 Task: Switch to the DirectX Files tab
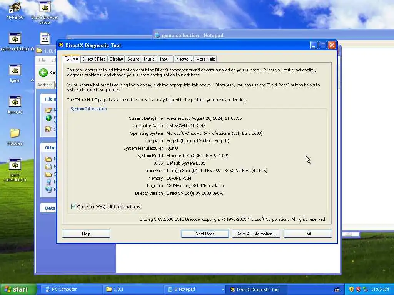tap(94, 59)
